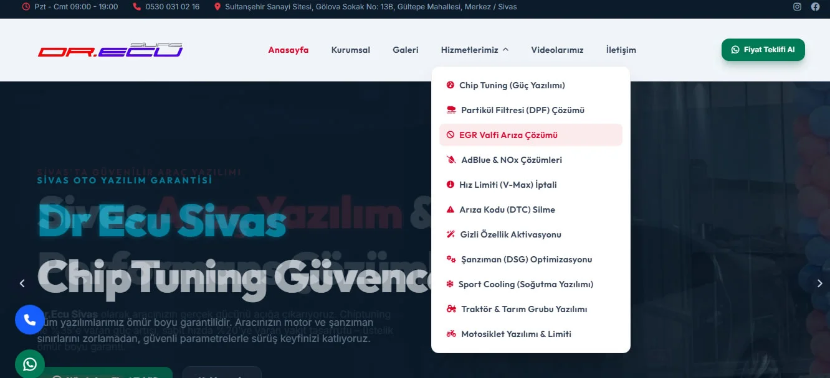Open the Facebook page icon
Viewport: 830px width, 378px height.
click(x=815, y=7)
